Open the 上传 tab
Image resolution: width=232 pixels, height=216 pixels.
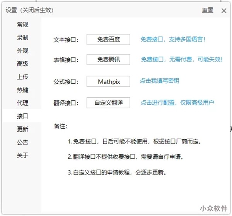(x=22, y=77)
